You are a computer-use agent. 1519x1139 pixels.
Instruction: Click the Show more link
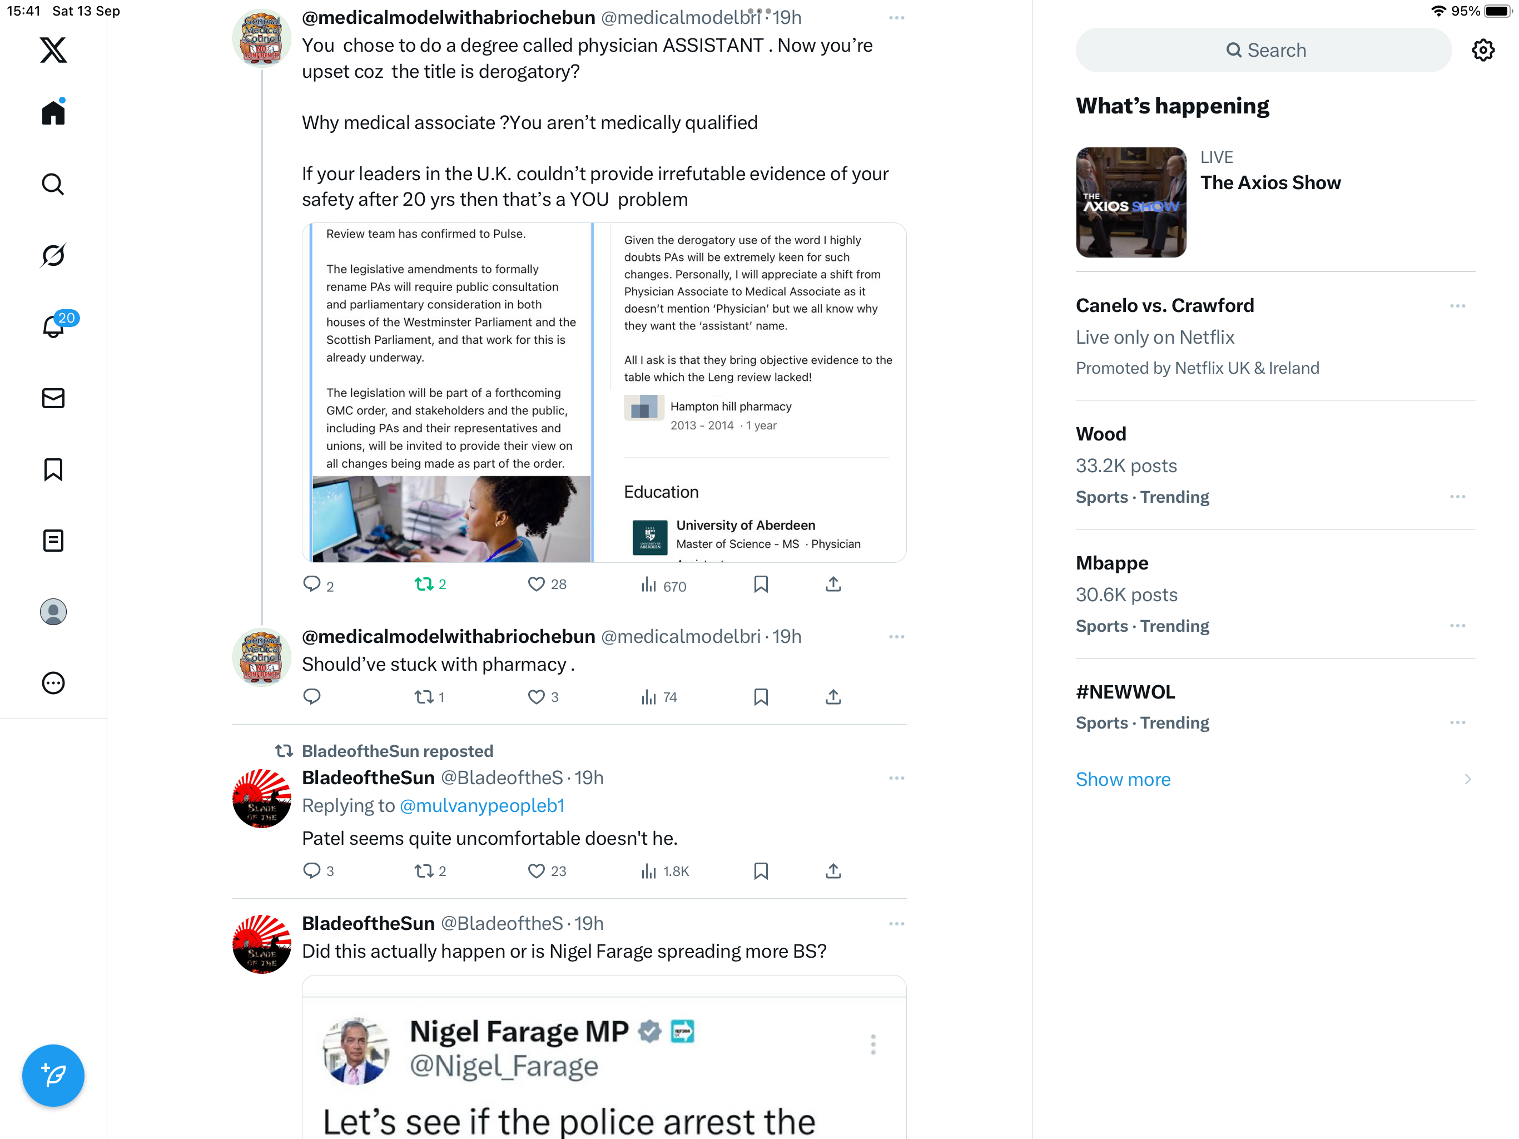coord(1123,779)
